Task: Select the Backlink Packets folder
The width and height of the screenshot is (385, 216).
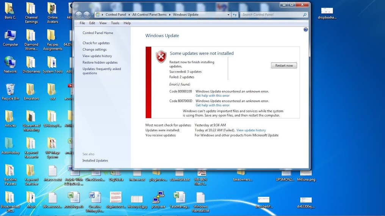Action: [x=10, y=174]
